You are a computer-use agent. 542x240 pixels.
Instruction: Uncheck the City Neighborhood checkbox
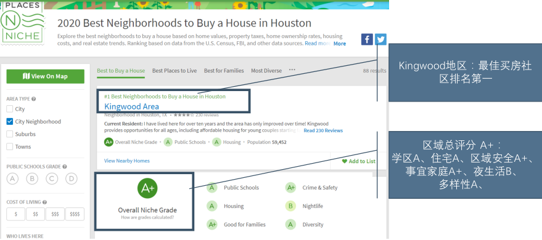point(10,121)
